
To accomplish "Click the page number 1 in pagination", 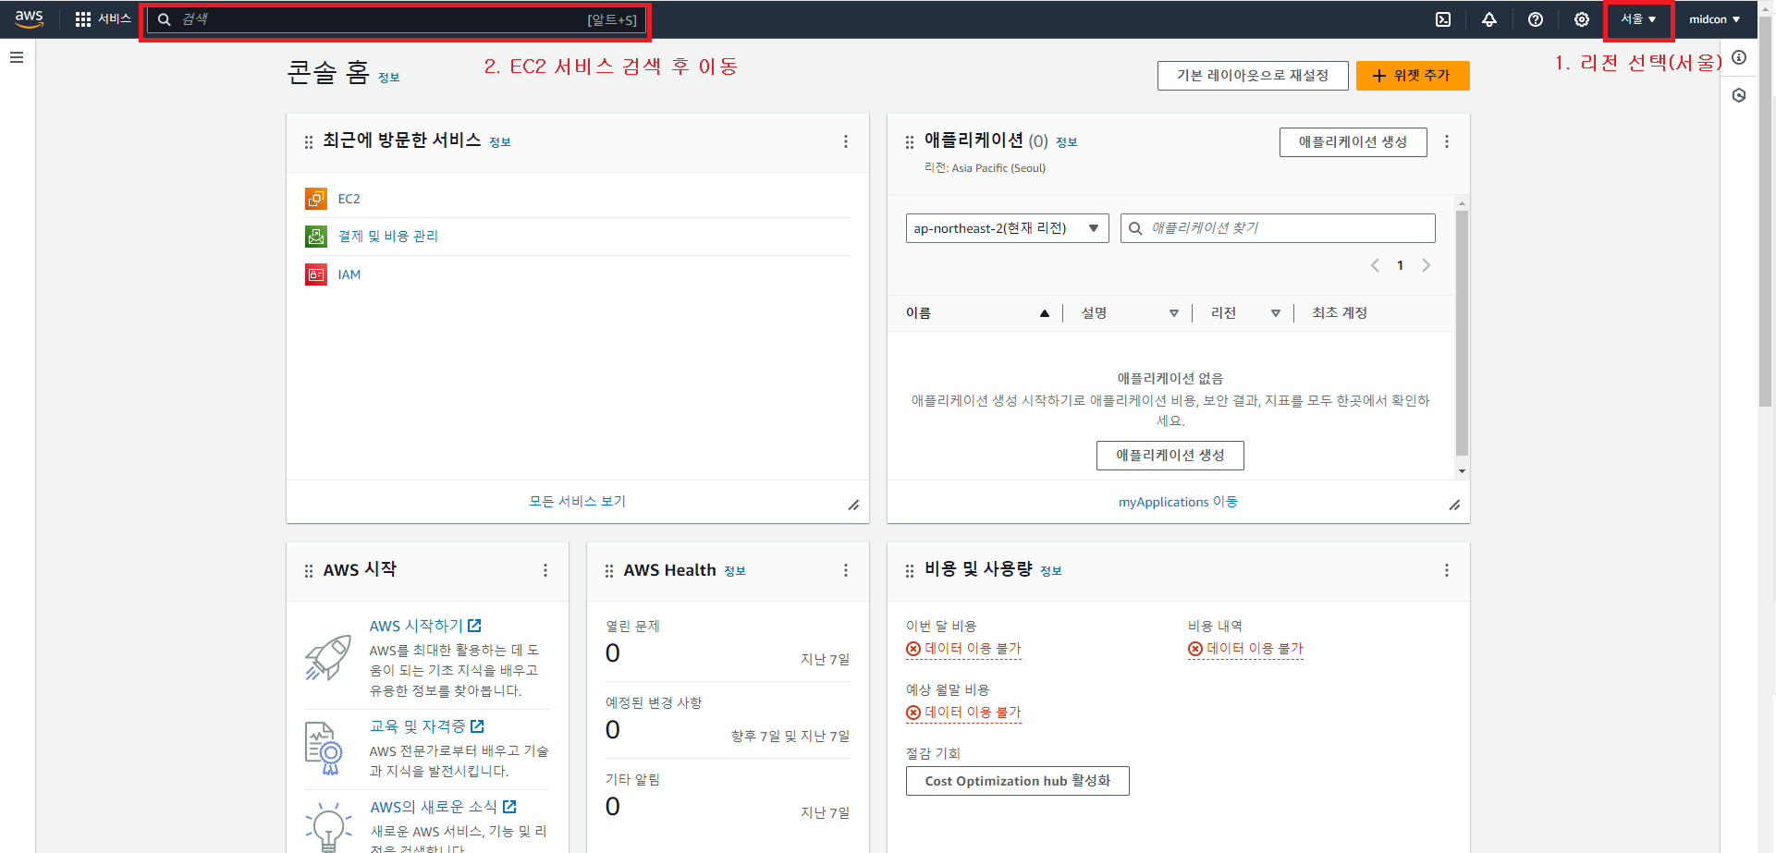I will 1400,265.
